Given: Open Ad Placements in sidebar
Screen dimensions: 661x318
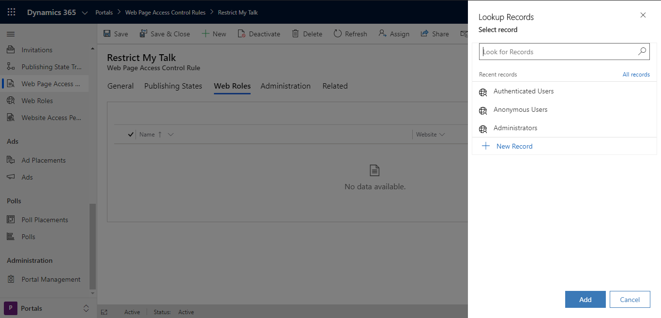Looking at the screenshot, I should 45,160.
